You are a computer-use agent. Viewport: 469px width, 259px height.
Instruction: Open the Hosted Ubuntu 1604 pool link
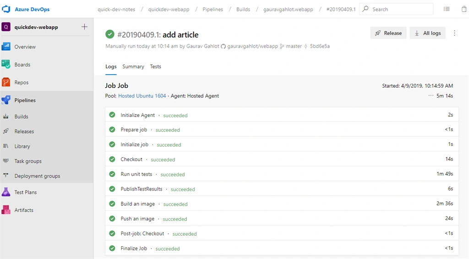click(142, 96)
